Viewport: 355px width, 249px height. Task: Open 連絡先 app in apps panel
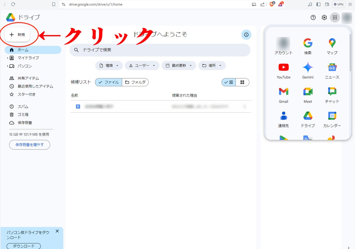(283, 119)
